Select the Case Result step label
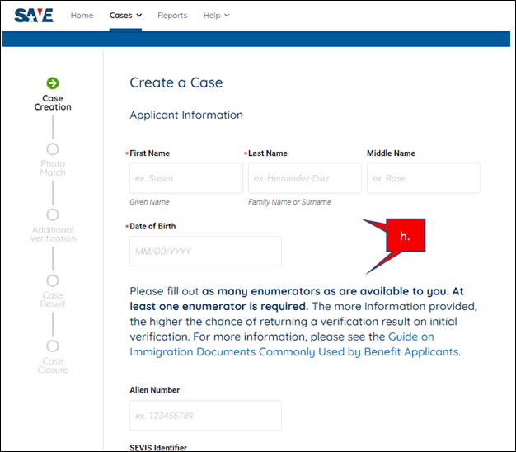This screenshot has width=516, height=452. (x=53, y=299)
